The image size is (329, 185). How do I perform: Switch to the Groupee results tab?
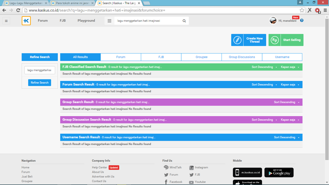coord(202,57)
